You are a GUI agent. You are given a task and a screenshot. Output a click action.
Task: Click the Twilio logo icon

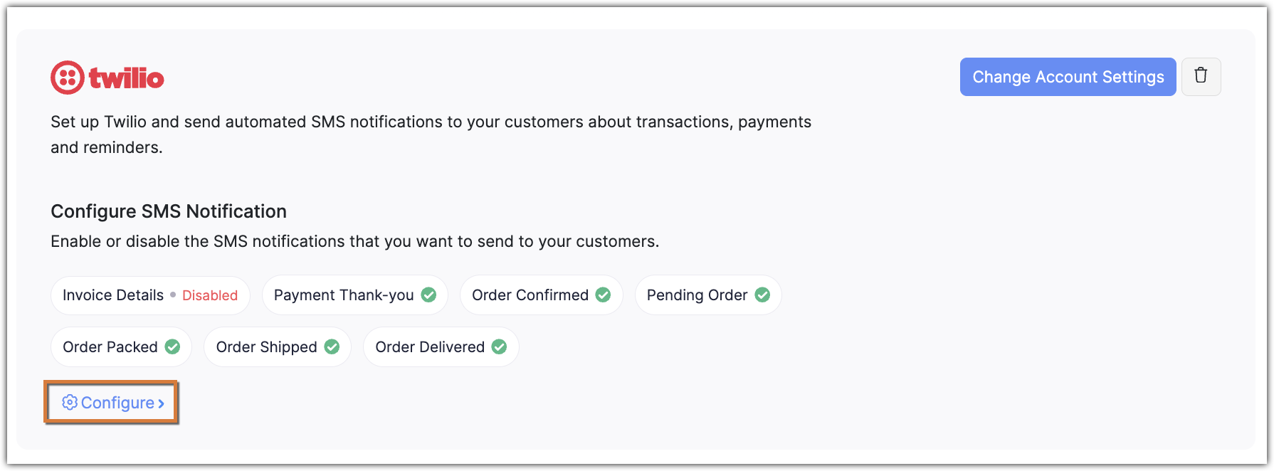tap(68, 78)
